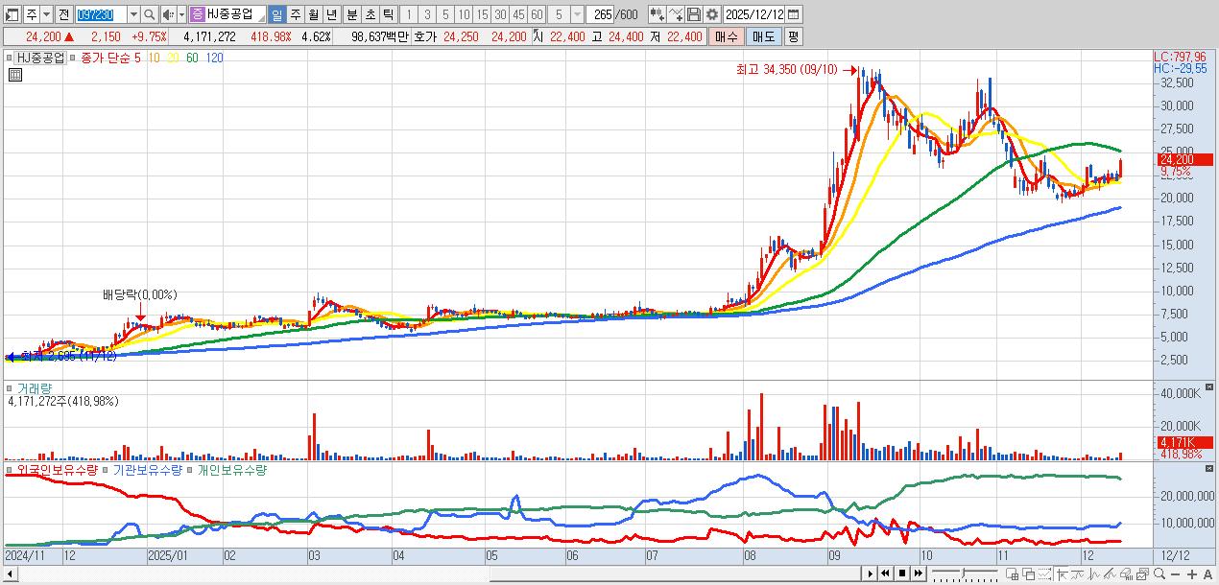Click the chart layout icon at top-left
Image resolution: width=1219 pixels, height=585 pixels.
point(12,14)
